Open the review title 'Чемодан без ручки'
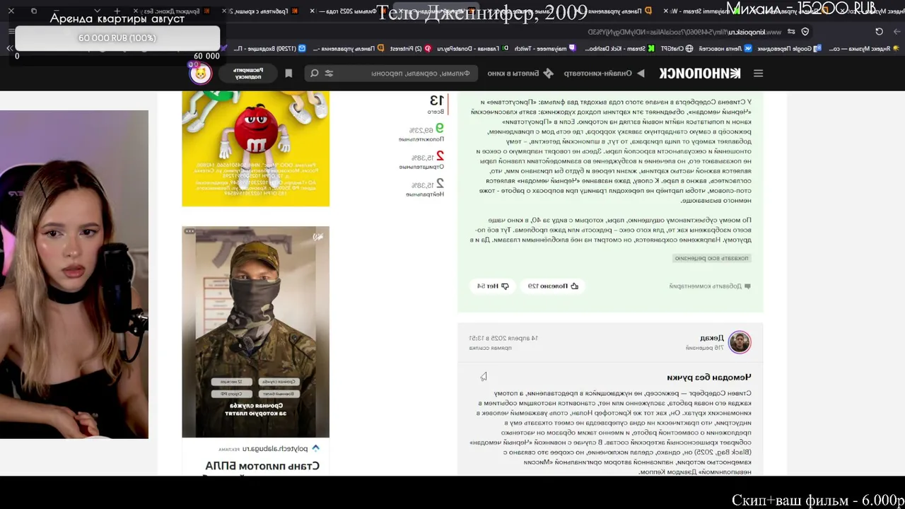Viewport: 905px width, 509px height. tap(708, 378)
